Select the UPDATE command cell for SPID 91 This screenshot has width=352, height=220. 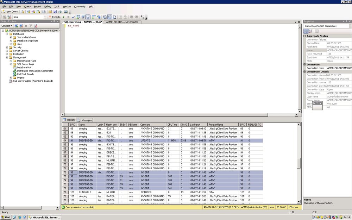[153, 140]
